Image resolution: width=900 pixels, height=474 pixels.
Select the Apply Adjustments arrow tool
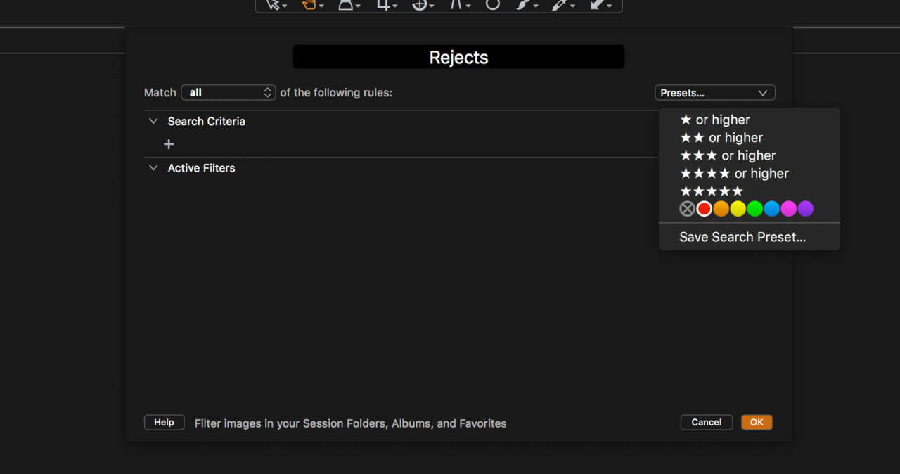[x=596, y=4]
